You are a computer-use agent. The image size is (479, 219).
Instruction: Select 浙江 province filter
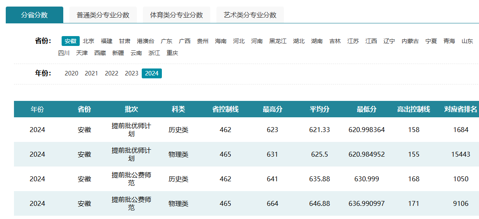(154, 53)
